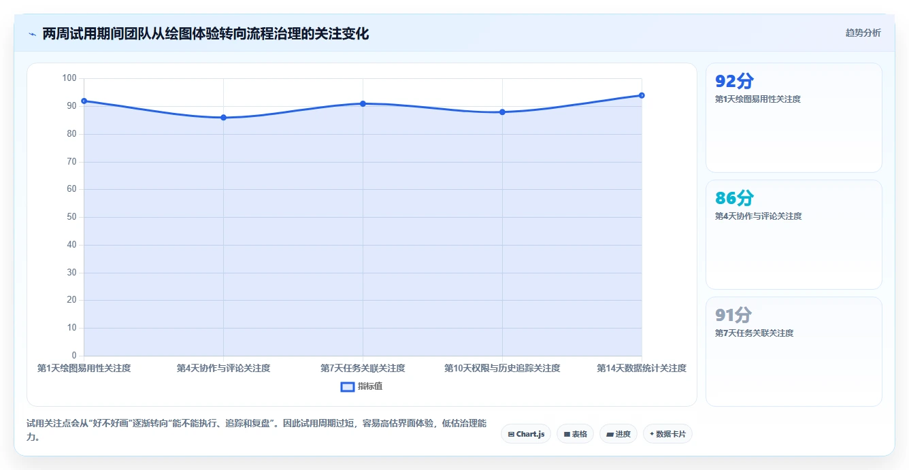909x470 pixels.
Task: Toggle the 指标值 legend item
Action: [x=361, y=386]
